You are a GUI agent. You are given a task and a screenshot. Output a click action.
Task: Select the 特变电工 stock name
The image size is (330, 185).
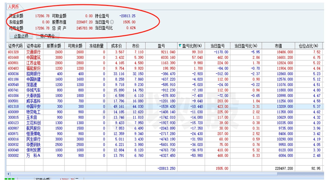34,112
